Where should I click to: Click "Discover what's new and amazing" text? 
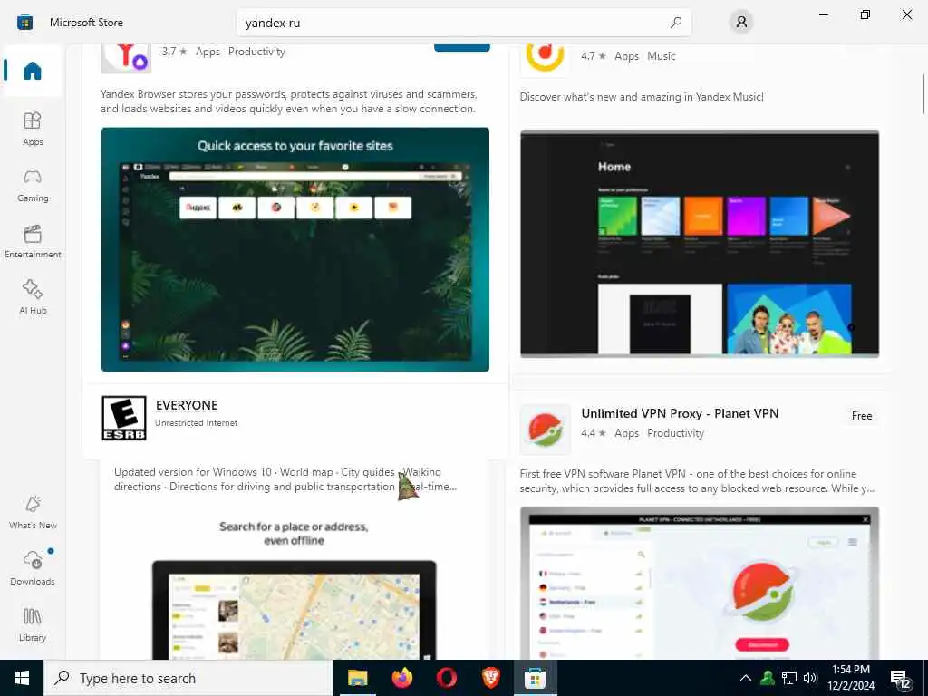pos(642,96)
